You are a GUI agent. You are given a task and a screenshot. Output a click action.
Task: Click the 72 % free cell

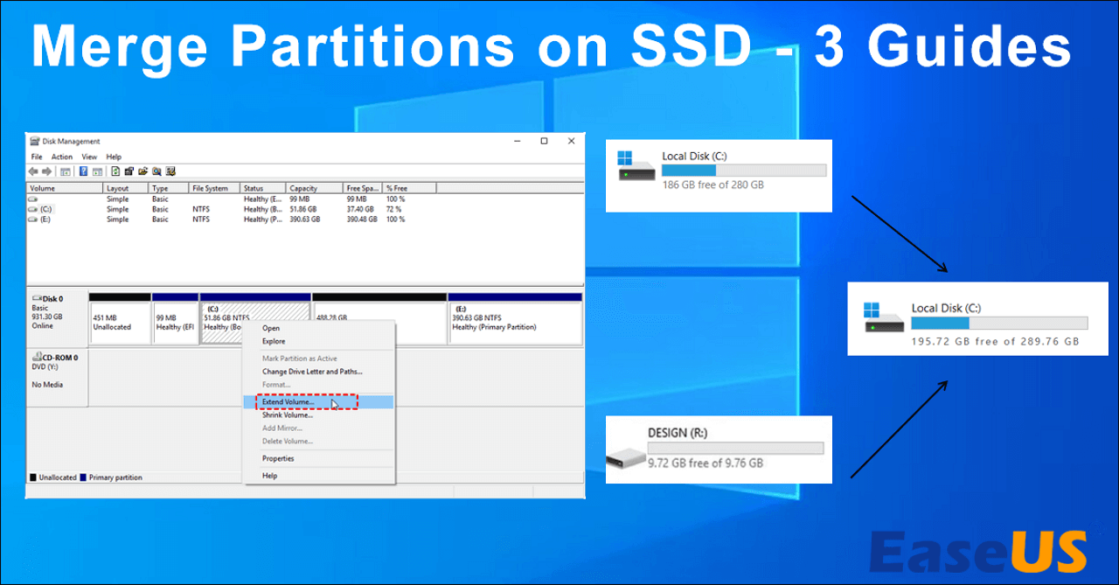pyautogui.click(x=393, y=209)
